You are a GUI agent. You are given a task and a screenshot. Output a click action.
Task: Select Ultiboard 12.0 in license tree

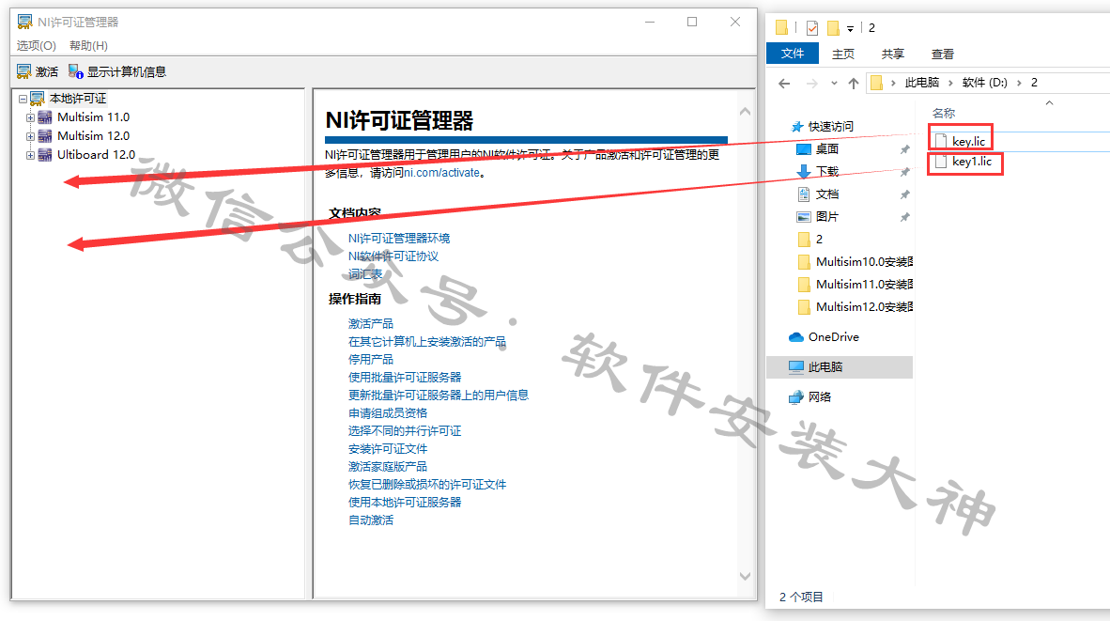(97, 154)
